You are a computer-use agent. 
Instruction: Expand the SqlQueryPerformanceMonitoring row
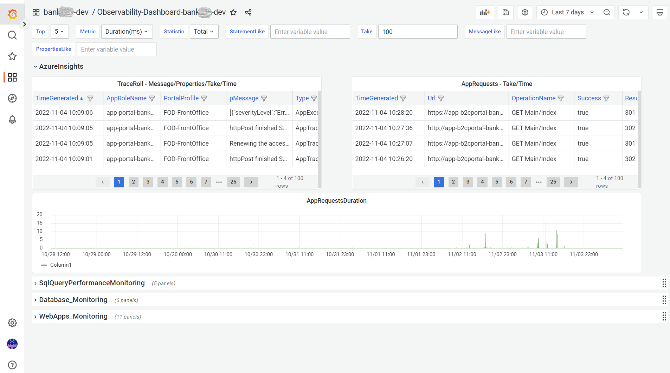91,283
